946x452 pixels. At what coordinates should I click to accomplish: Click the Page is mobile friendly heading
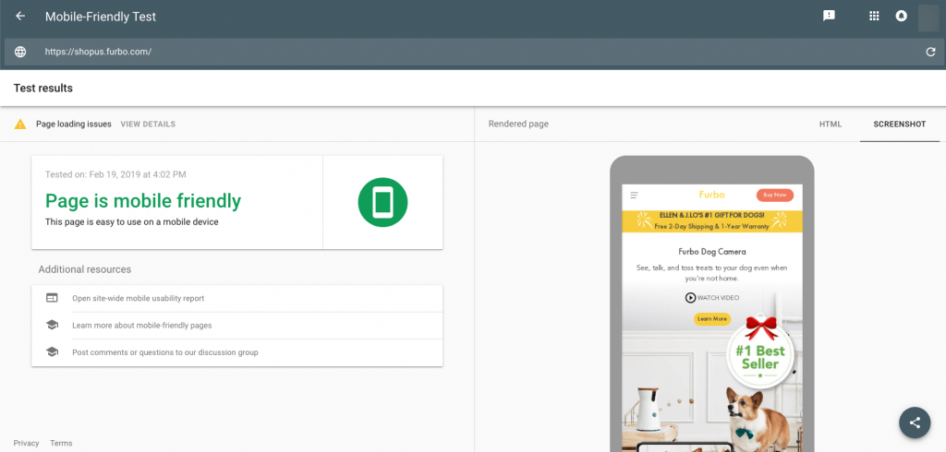(x=143, y=201)
